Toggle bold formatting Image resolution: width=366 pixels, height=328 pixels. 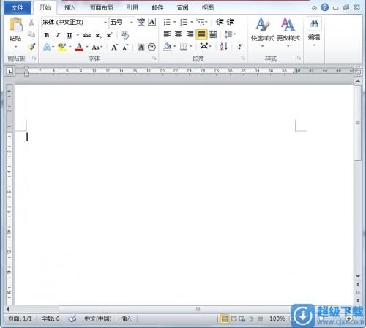pyautogui.click(x=47, y=35)
